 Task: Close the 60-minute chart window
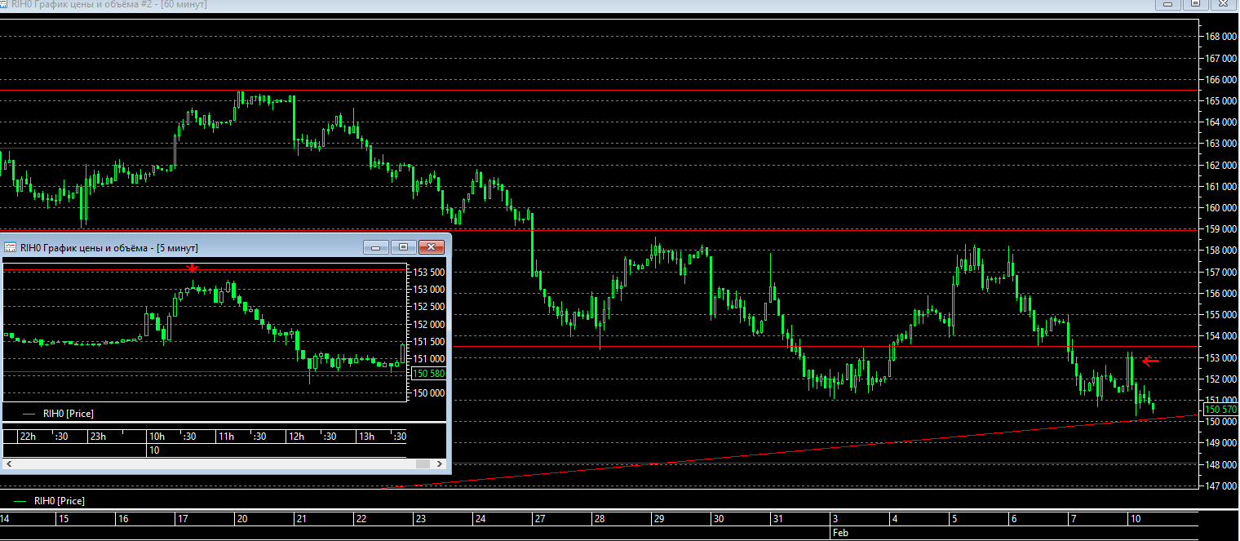click(1222, 4)
